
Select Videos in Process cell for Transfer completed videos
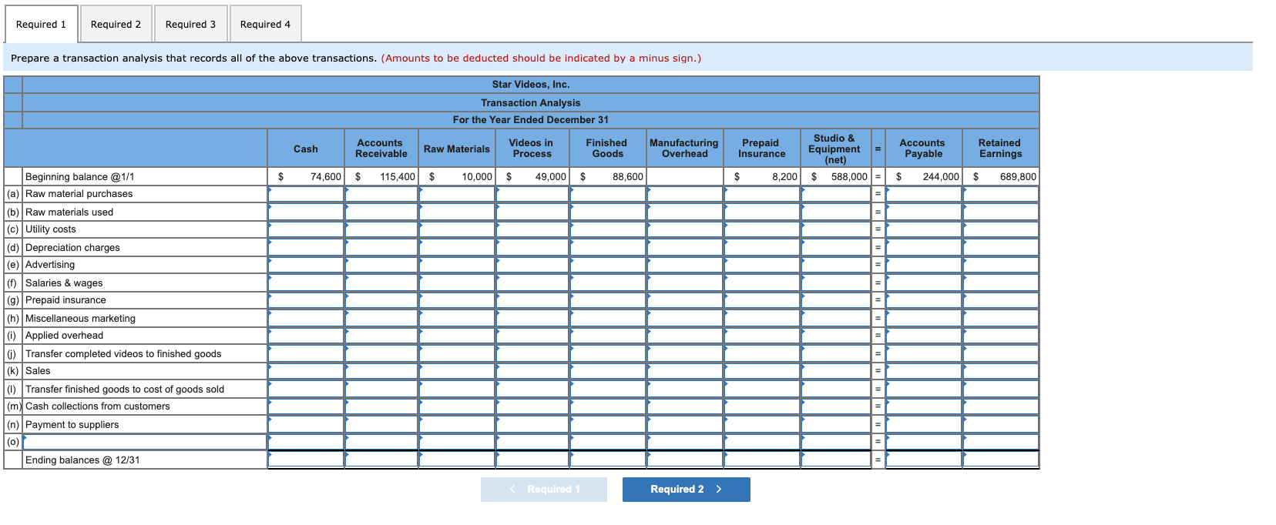point(532,353)
